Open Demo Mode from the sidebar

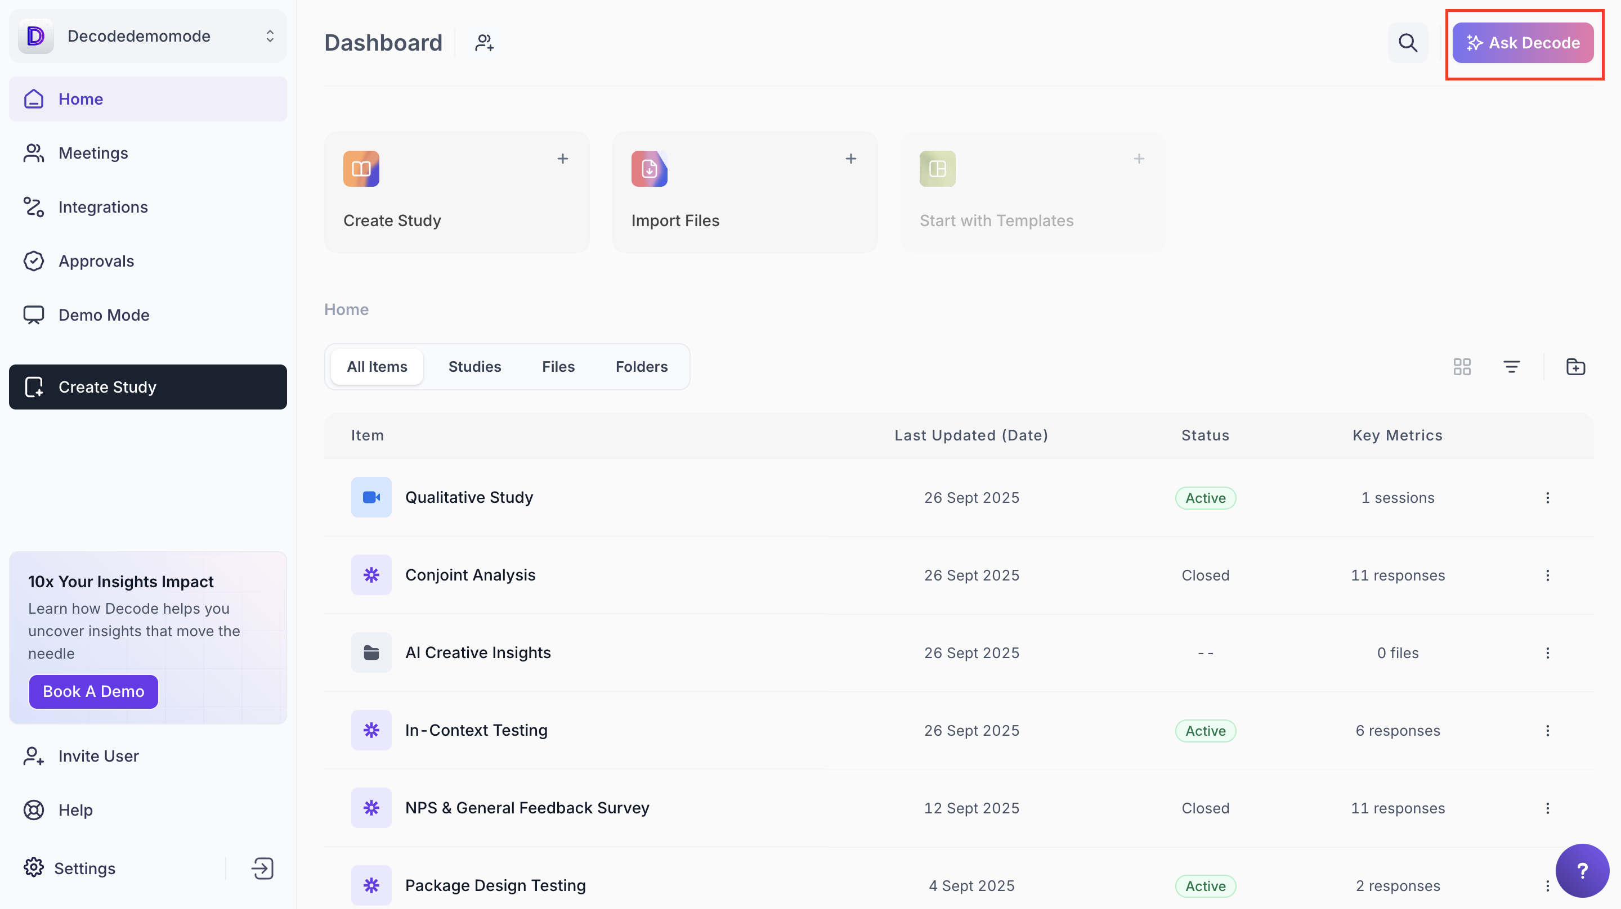[x=104, y=314]
